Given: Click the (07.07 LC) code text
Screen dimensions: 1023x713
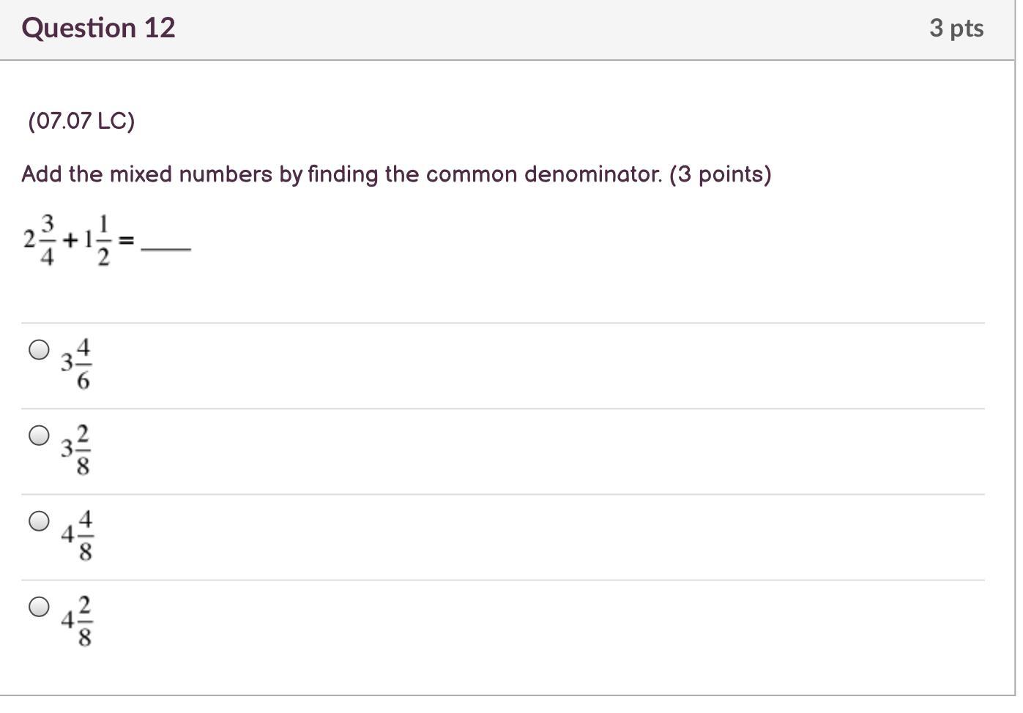Looking at the screenshot, I should coord(81,121).
